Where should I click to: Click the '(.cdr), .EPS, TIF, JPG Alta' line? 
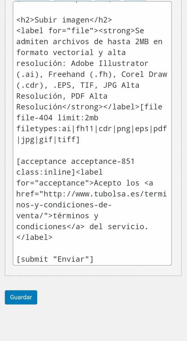[78, 85]
